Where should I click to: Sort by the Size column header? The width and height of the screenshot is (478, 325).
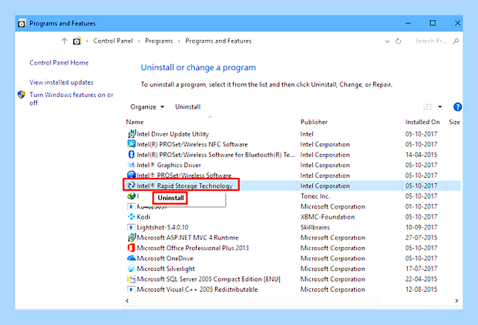[454, 122]
